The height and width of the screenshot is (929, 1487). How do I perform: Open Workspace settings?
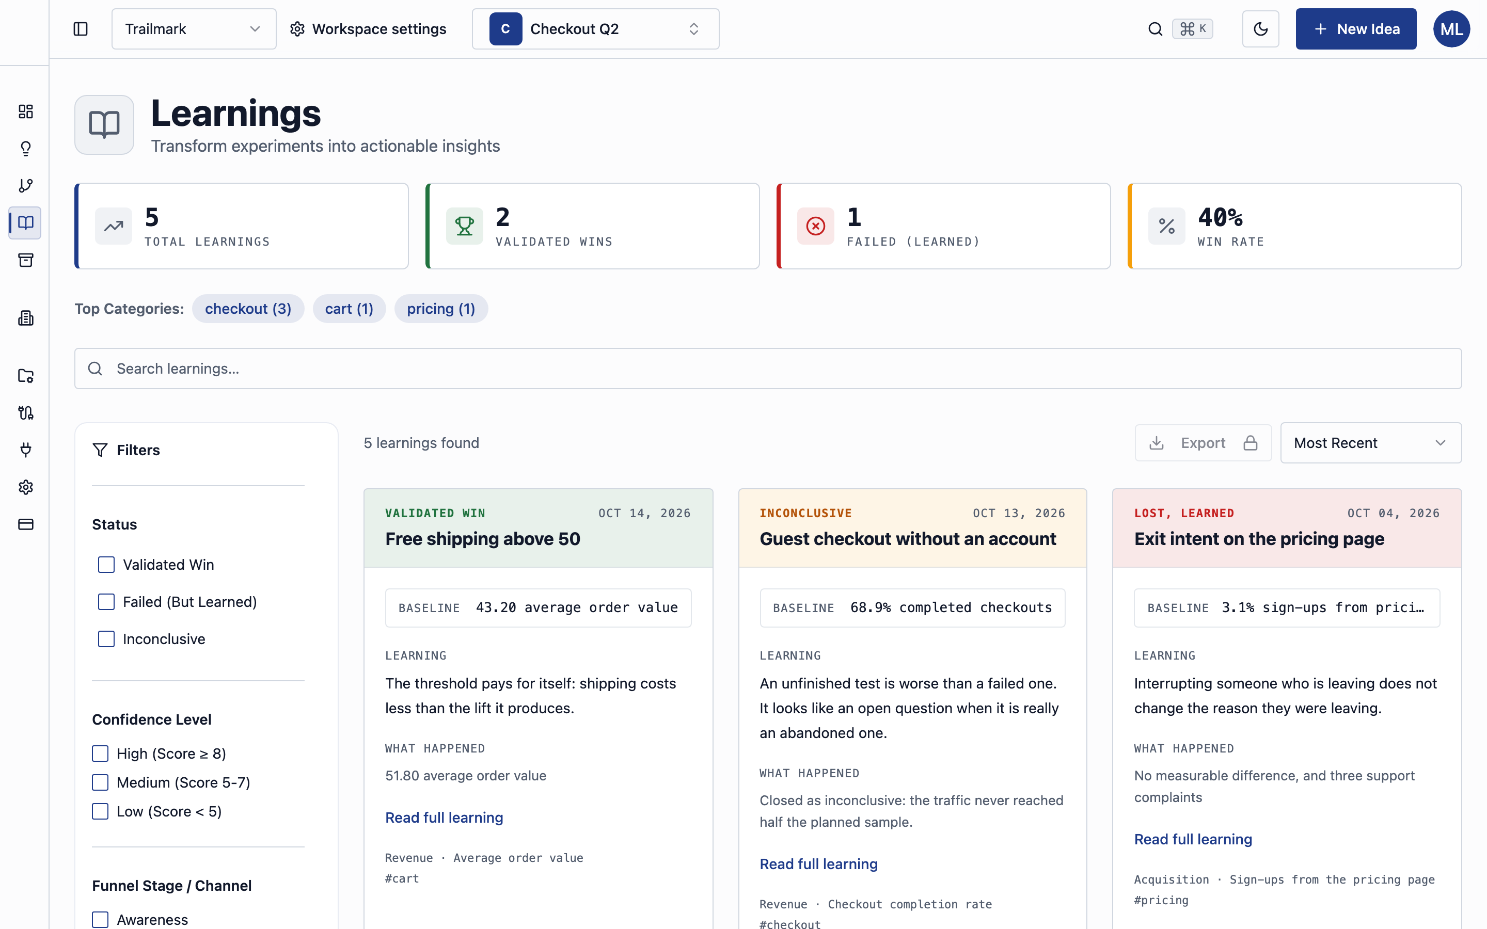pyautogui.click(x=368, y=29)
